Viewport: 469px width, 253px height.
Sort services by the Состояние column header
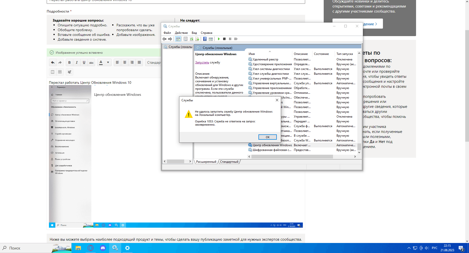[324, 54]
